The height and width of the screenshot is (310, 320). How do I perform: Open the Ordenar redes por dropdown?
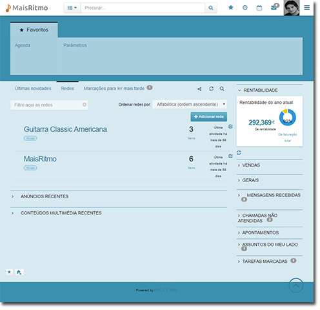click(190, 105)
